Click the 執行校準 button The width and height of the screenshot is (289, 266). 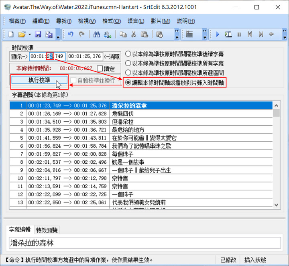(x=39, y=80)
